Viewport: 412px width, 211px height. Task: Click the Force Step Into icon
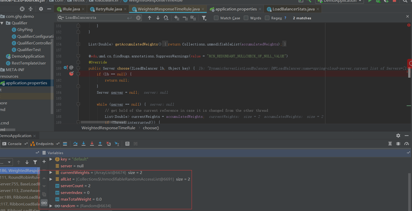click(92, 144)
